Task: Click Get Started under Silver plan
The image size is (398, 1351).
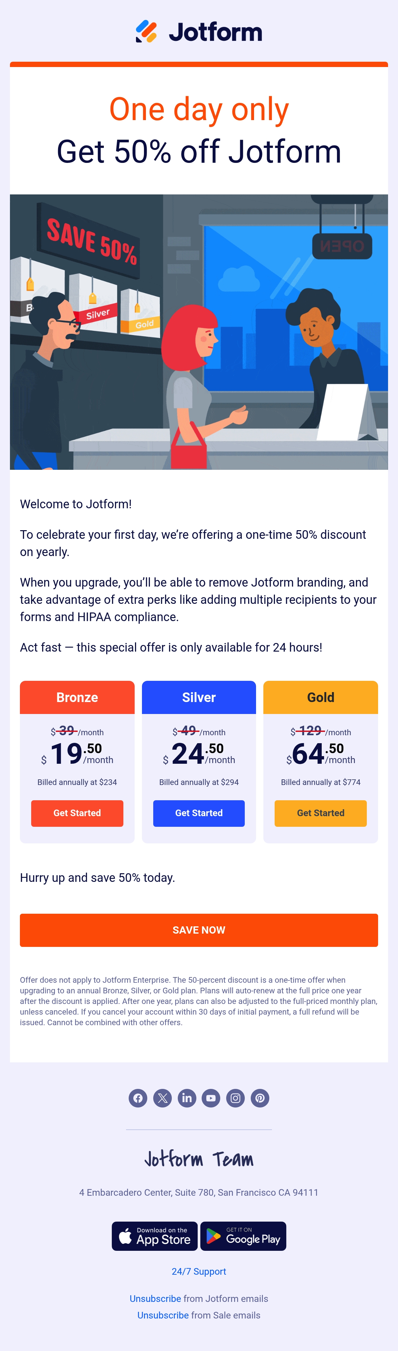Action: click(199, 813)
